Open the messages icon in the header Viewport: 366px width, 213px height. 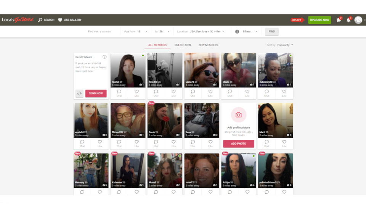[x=339, y=20]
